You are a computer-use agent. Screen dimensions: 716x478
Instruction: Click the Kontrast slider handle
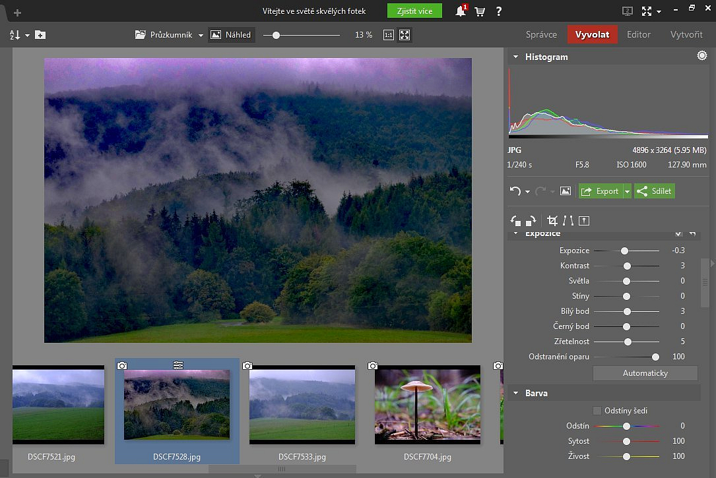(x=627, y=266)
